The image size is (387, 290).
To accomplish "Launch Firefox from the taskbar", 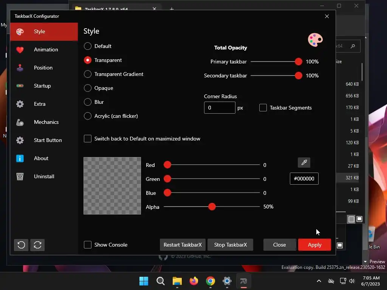I will pyautogui.click(x=194, y=281).
